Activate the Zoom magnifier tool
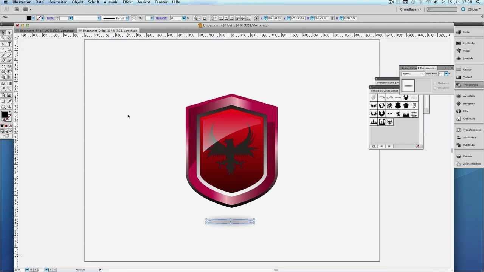484x272 pixels. tap(9, 107)
